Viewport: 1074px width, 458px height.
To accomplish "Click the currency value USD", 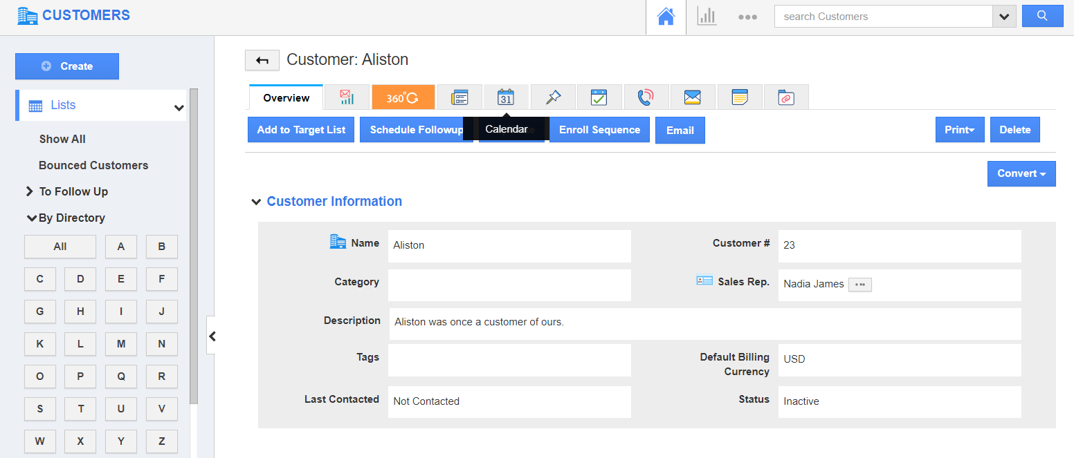I will pos(794,359).
